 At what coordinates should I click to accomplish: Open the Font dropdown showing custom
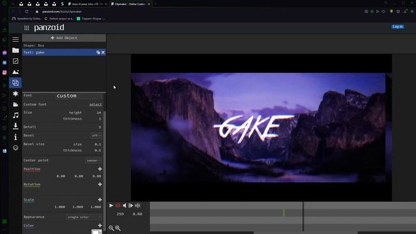(79, 96)
